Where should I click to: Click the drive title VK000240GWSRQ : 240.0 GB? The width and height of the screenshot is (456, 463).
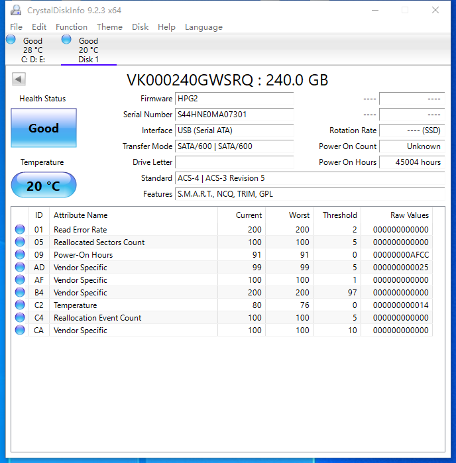[227, 80]
